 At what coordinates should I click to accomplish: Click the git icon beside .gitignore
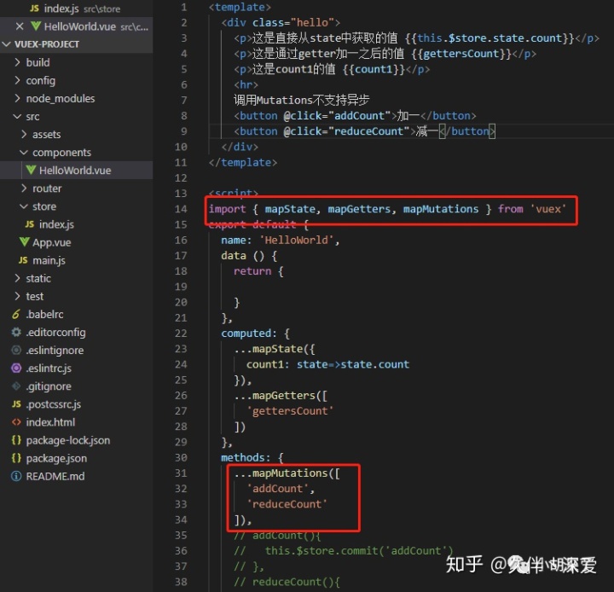coord(16,386)
